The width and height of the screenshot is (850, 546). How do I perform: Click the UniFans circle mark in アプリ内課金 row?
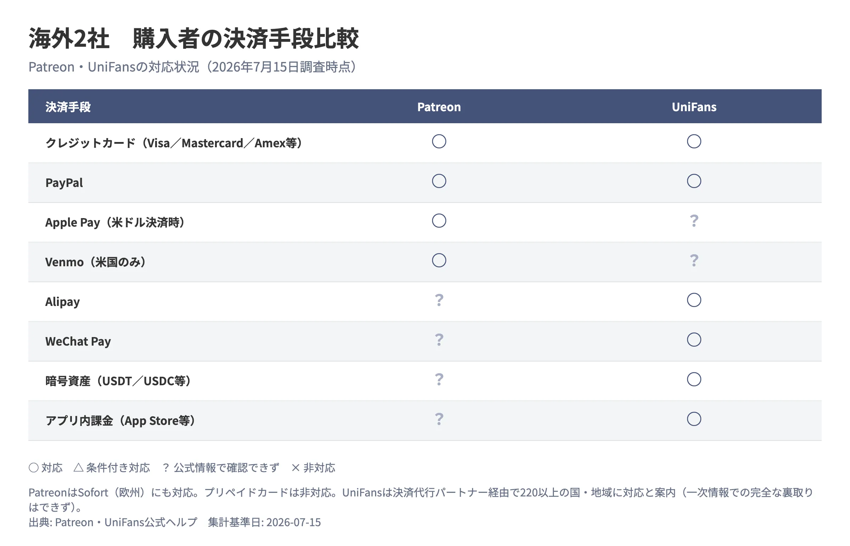click(x=694, y=420)
